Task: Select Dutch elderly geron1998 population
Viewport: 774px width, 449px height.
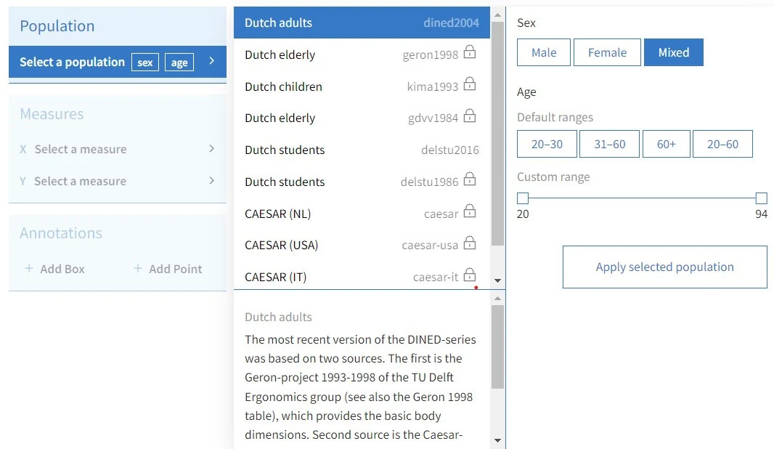Action: tap(362, 54)
